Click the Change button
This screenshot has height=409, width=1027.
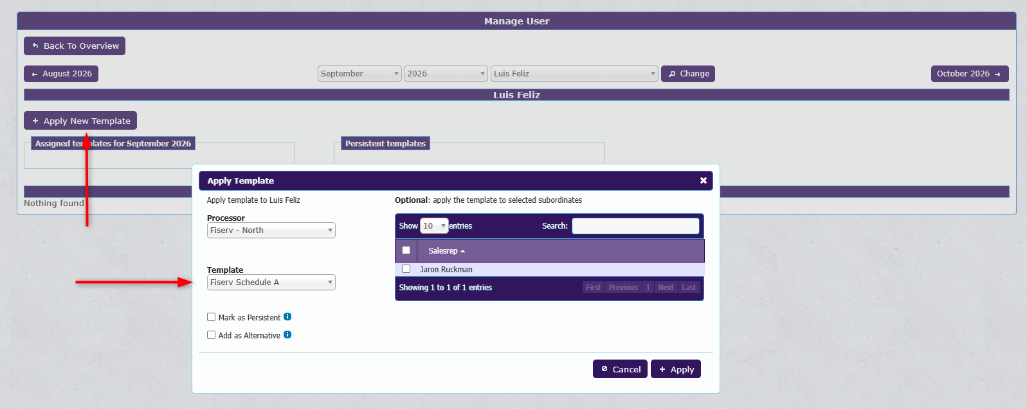click(x=688, y=74)
